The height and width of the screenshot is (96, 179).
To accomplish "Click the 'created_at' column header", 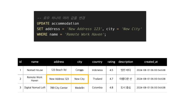I will click(x=151, y=62).
